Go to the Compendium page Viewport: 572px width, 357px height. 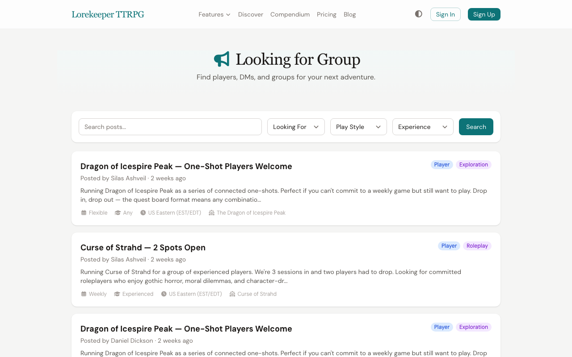pos(290,14)
